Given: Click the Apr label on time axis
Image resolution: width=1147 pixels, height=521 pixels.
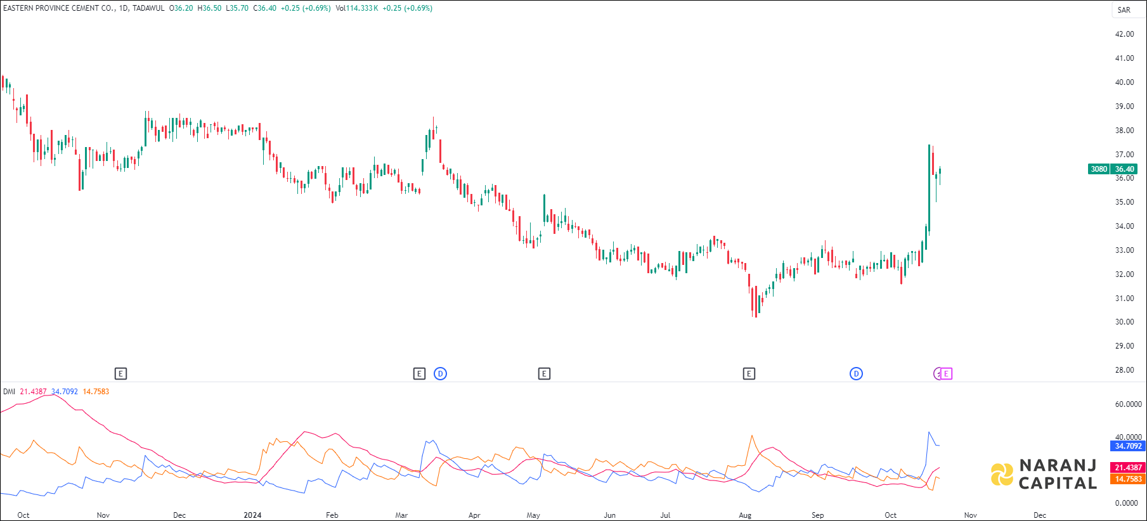Looking at the screenshot, I should coord(474,515).
